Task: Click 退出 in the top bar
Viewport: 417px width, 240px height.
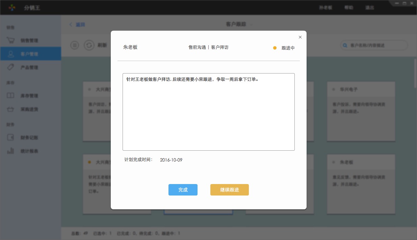Action: (370, 7)
